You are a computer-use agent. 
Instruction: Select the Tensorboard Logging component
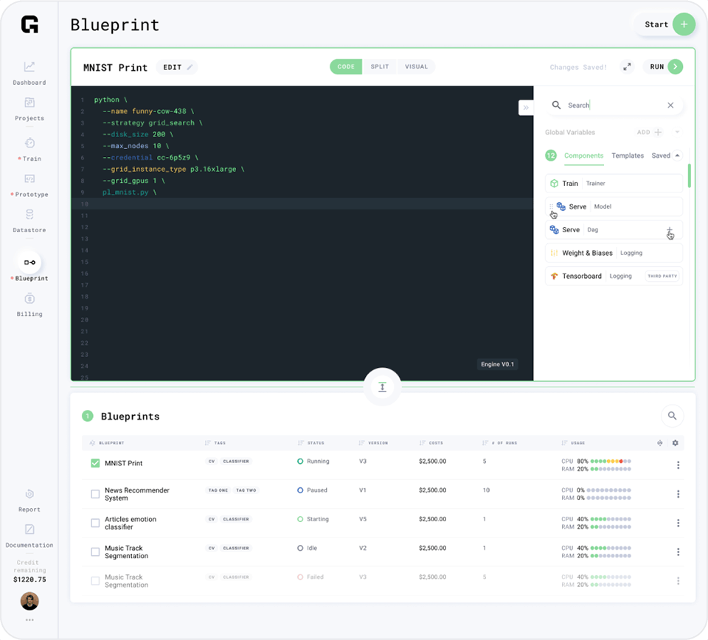(x=614, y=276)
